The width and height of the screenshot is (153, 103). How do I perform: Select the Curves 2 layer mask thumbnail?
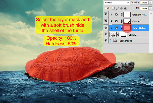pos(127,21)
